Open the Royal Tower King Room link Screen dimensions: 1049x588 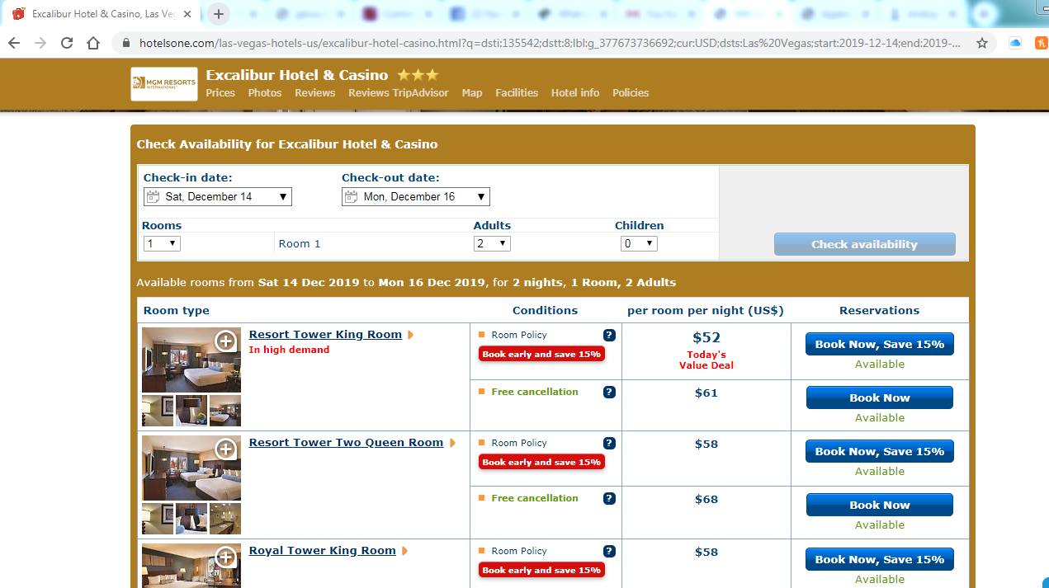pos(323,551)
